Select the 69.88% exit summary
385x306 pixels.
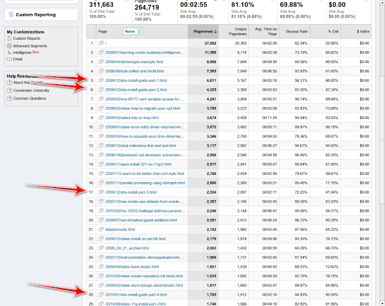pos(291,5)
